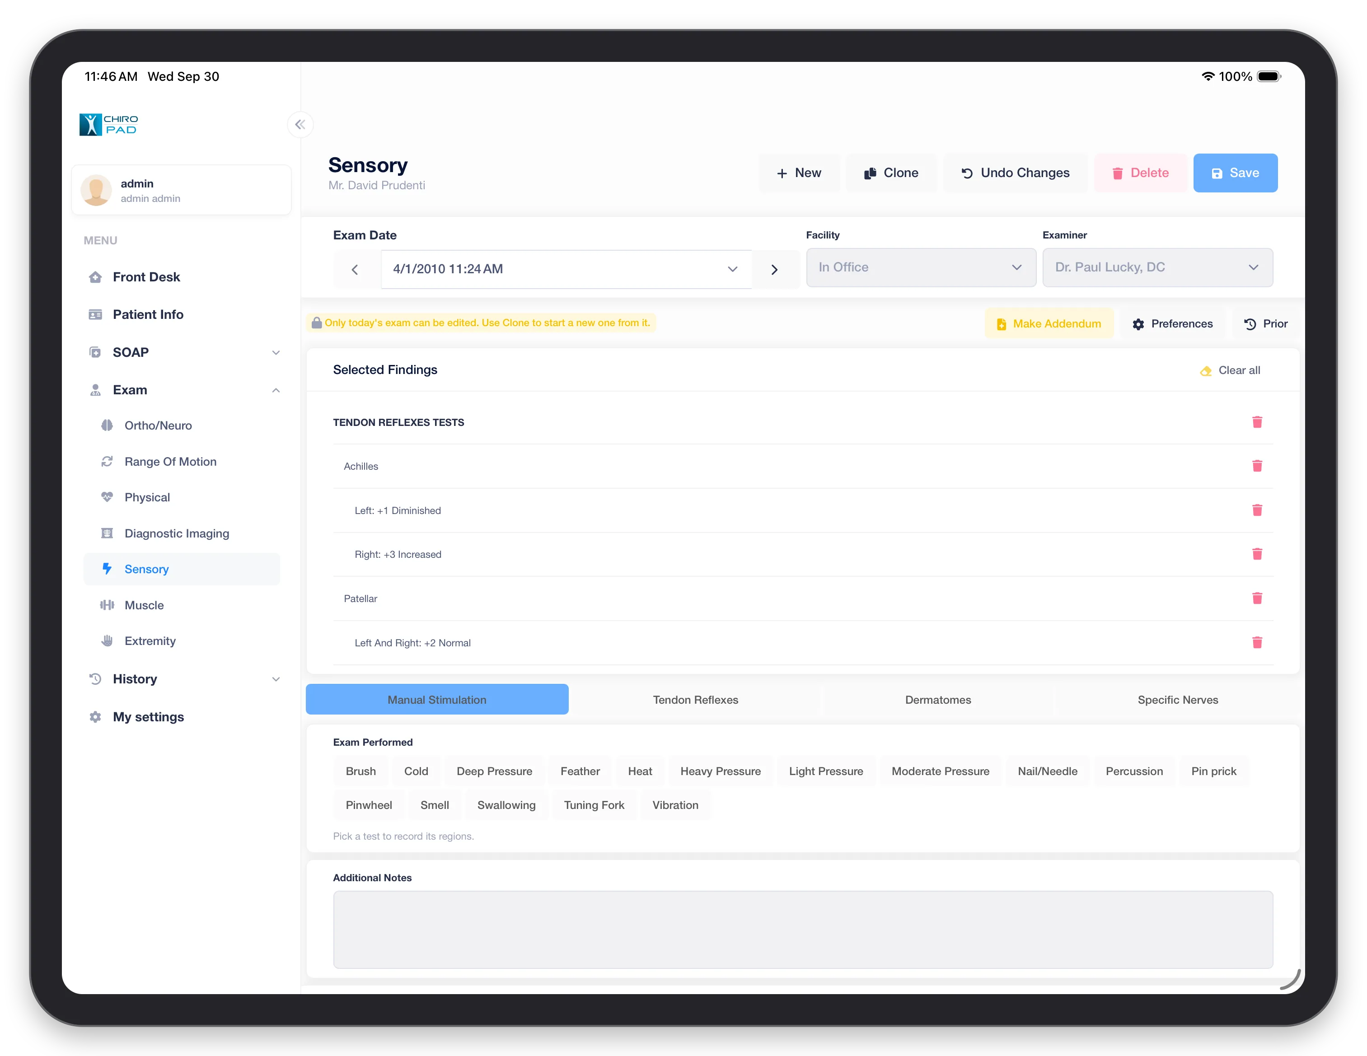1367x1056 pixels.
Task: Delete the Left: +1 Diminished finding
Action: pos(1257,510)
